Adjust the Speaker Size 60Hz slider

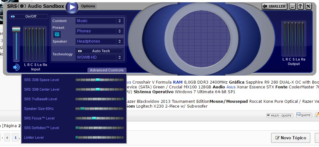click(100, 109)
